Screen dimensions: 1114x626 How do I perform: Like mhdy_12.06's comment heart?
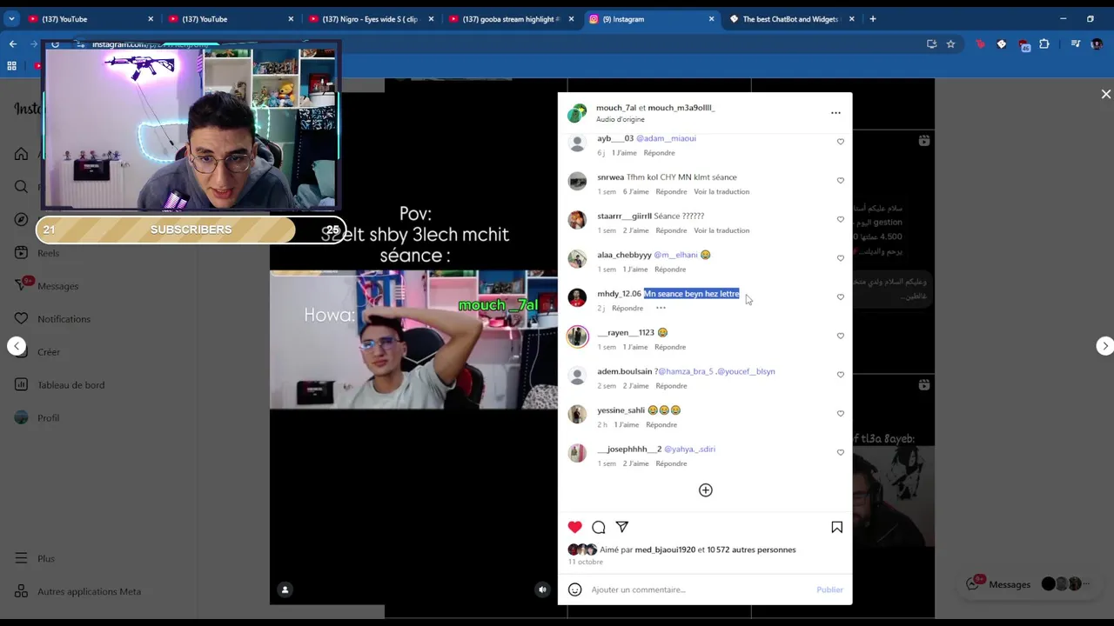click(x=840, y=297)
